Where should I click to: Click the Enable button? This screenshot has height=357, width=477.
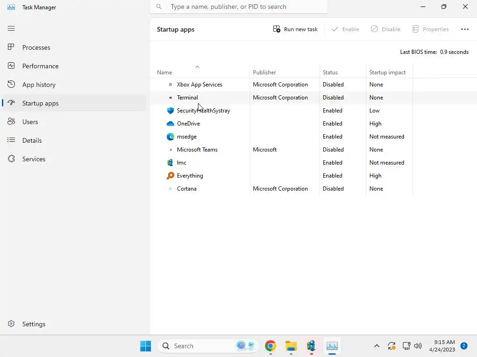(x=345, y=29)
